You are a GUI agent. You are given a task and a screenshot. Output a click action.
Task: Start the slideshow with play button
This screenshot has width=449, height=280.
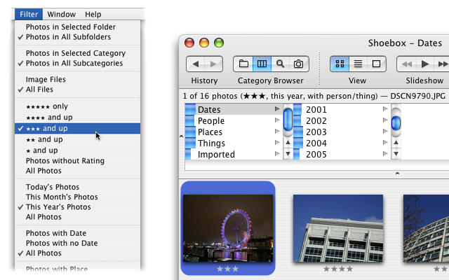(424, 64)
